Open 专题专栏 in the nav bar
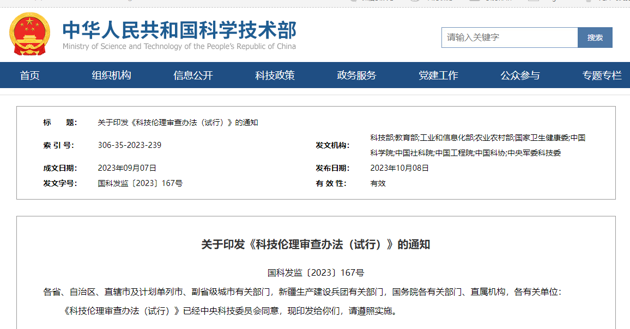This screenshot has width=630, height=329. pos(602,76)
